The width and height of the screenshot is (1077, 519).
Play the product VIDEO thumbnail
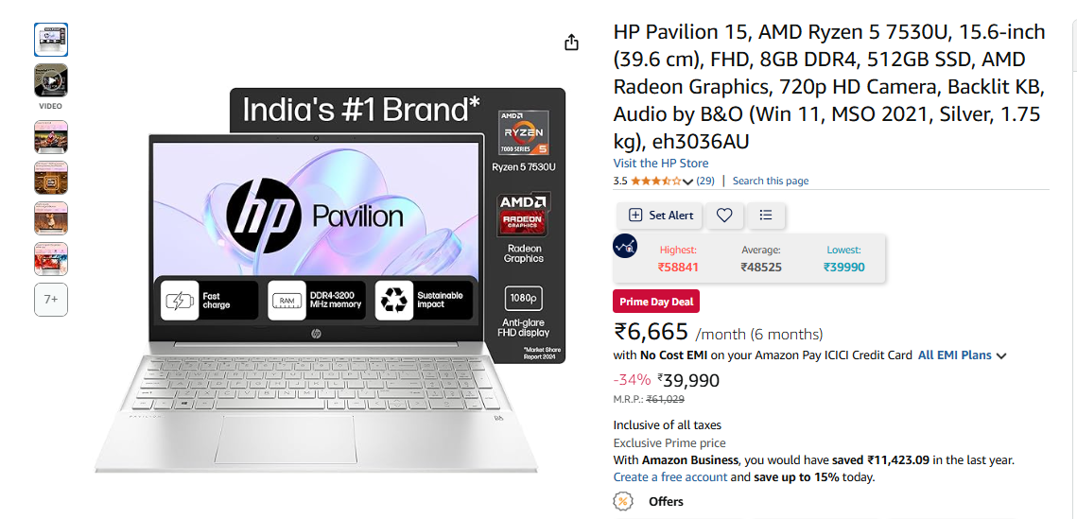[x=51, y=81]
